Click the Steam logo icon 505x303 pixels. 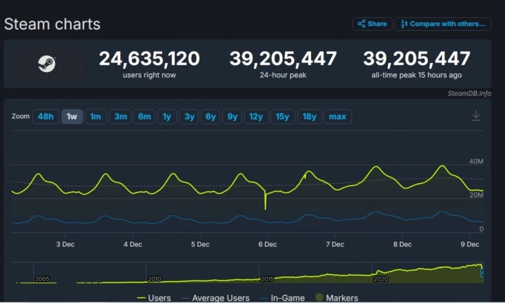(x=46, y=64)
